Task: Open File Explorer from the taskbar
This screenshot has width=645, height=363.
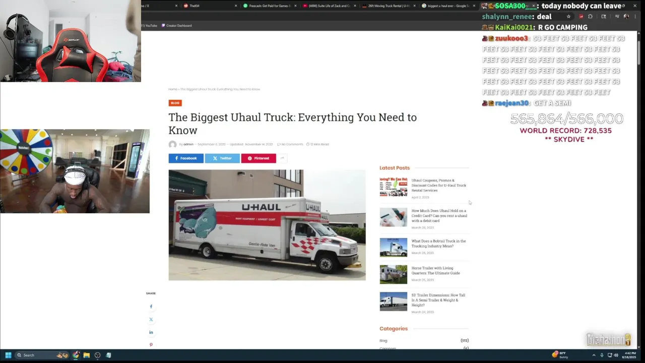Action: tap(87, 355)
